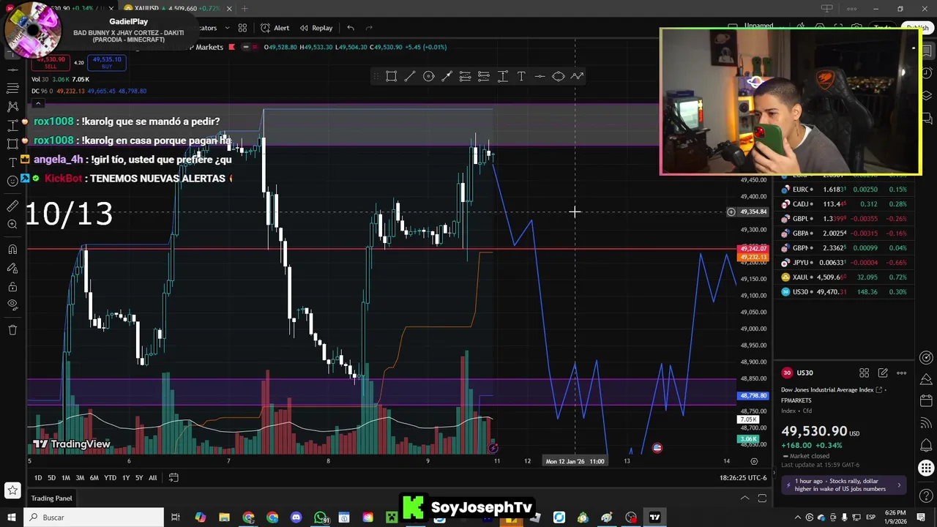Select the zigzag path tool in the floating toolbar
Image resolution: width=937 pixels, height=527 pixels.
click(578, 76)
